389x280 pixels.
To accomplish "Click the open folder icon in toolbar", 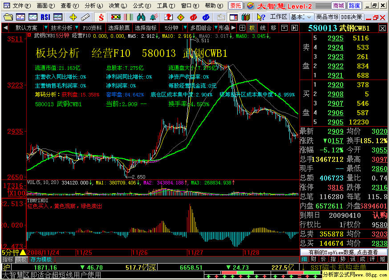I will tap(8, 17).
